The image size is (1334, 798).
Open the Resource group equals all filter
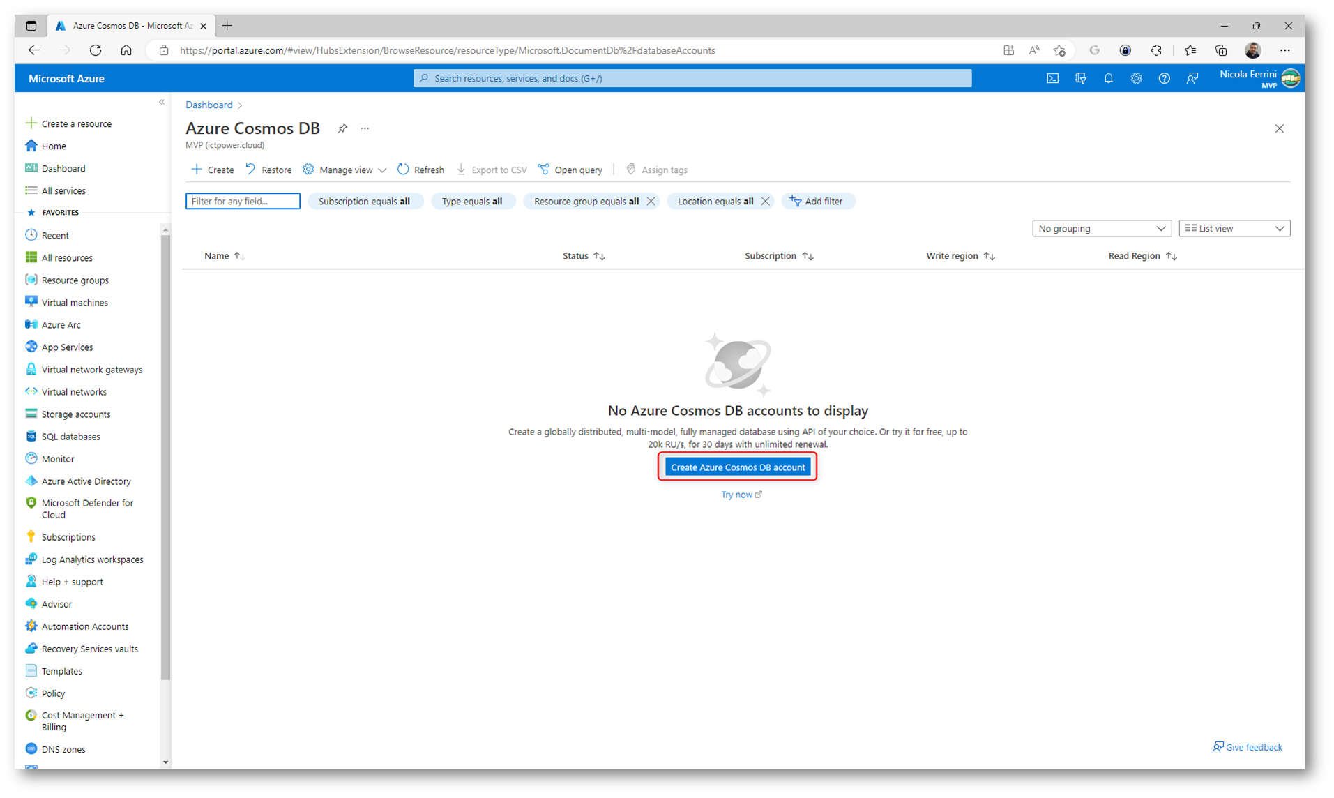586,201
